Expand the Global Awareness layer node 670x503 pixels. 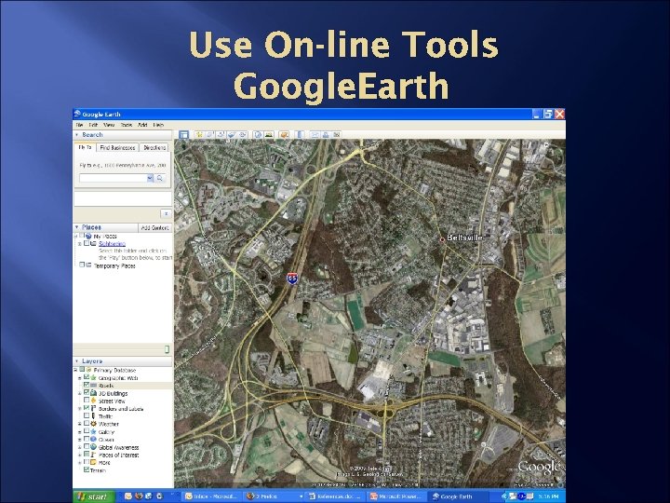[79, 447]
